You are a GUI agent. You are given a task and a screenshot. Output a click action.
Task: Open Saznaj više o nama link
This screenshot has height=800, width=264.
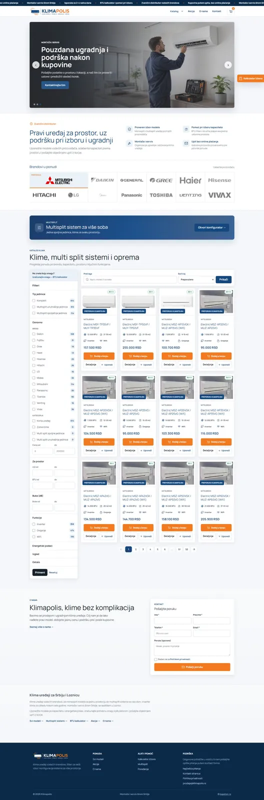pos(41,626)
